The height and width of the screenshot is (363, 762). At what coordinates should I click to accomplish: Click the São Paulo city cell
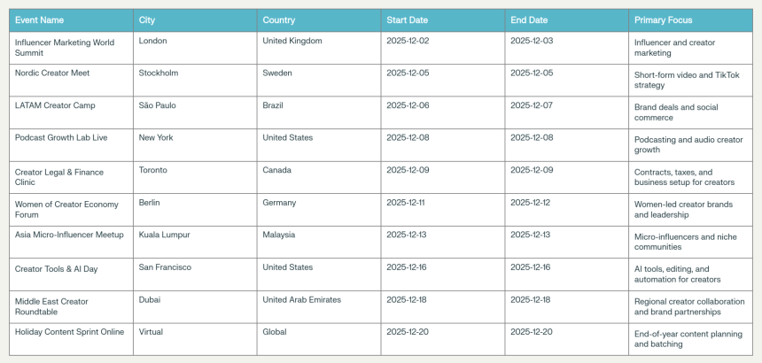158,105
